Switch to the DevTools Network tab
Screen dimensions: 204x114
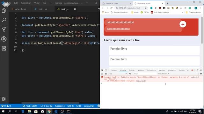click(141, 70)
